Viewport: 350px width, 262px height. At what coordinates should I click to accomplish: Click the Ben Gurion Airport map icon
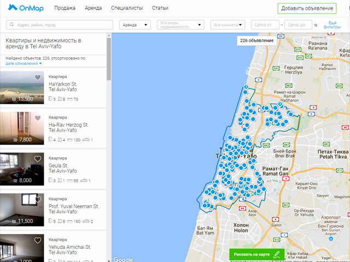(331, 239)
